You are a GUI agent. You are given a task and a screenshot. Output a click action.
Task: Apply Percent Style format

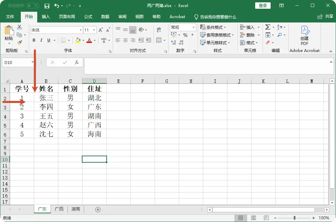point(185,35)
